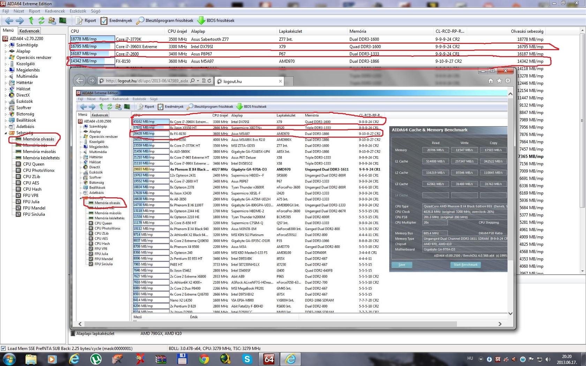The height and width of the screenshot is (366, 586).
Task: Open Skype from the taskbar
Action: pyautogui.click(x=247, y=359)
